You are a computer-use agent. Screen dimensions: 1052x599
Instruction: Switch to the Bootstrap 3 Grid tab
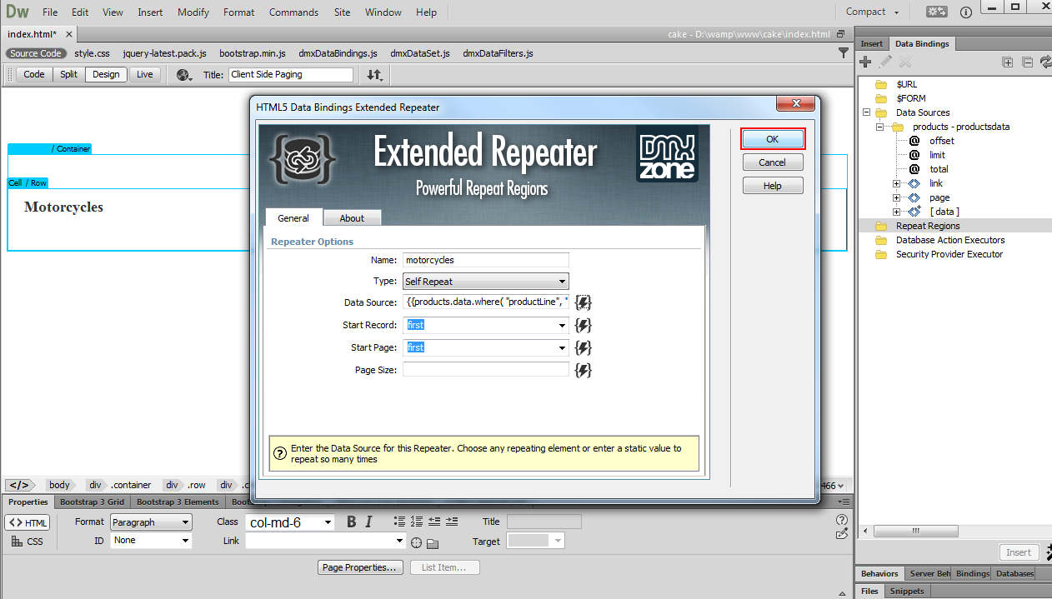pyautogui.click(x=93, y=502)
